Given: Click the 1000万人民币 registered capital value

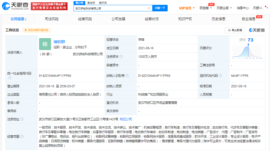Looking at the screenshot, I should pos(147,57).
